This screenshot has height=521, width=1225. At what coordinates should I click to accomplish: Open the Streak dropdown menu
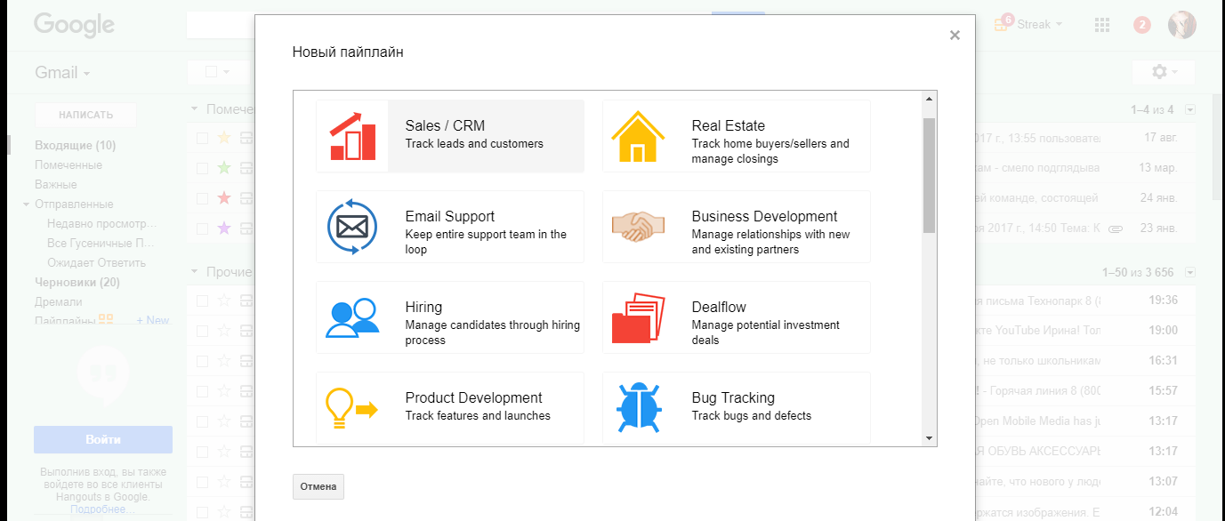pyautogui.click(x=1038, y=25)
